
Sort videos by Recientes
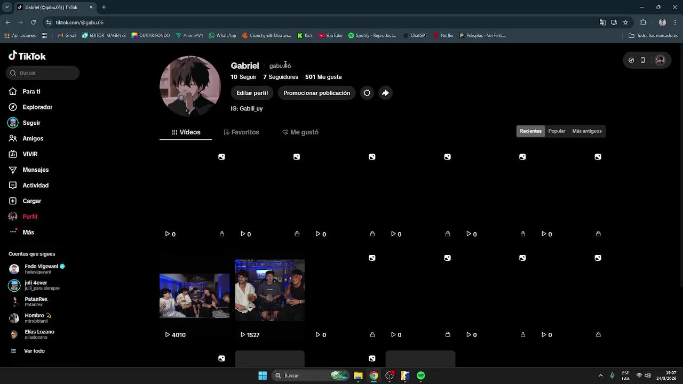click(530, 131)
